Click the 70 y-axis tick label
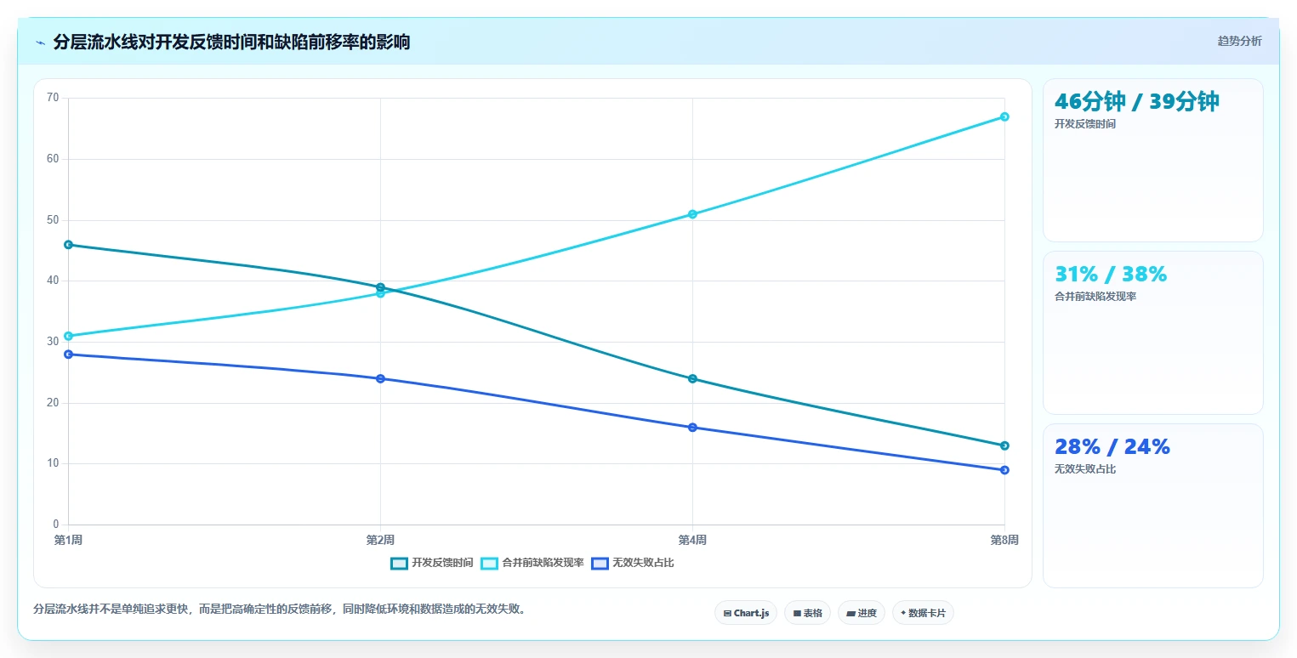 tap(53, 98)
